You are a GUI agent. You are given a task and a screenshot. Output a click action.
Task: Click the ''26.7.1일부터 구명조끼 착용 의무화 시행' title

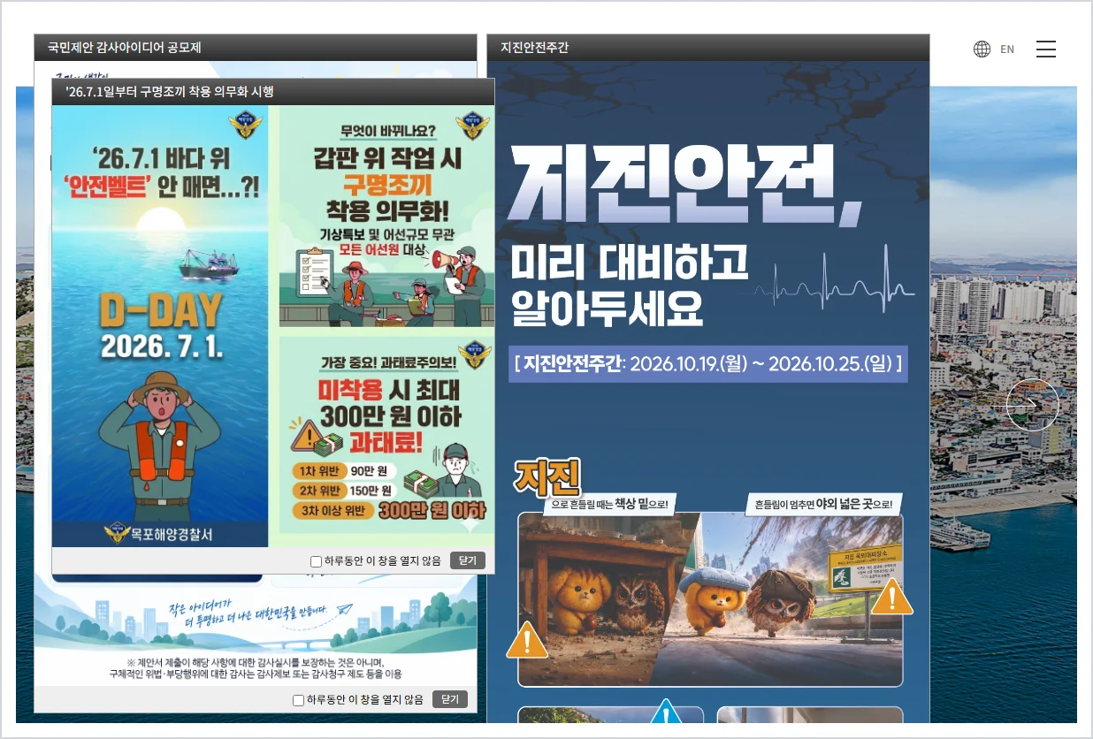(170, 92)
